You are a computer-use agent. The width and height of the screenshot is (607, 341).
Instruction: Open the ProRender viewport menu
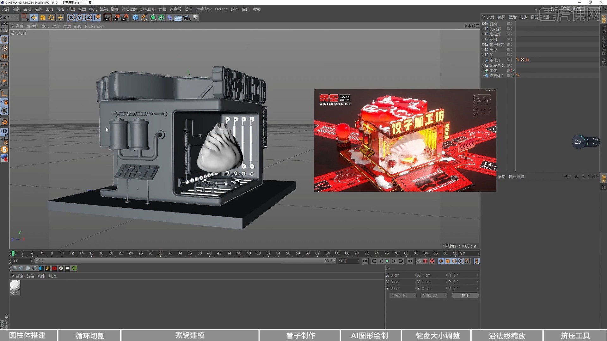94,27
